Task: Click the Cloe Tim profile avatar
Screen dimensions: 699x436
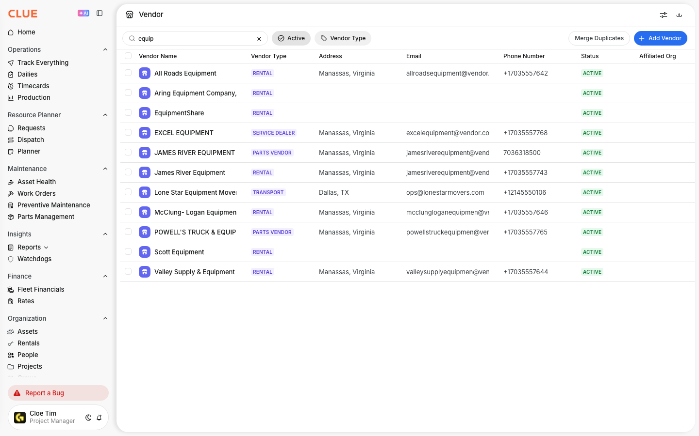Action: 20,418
